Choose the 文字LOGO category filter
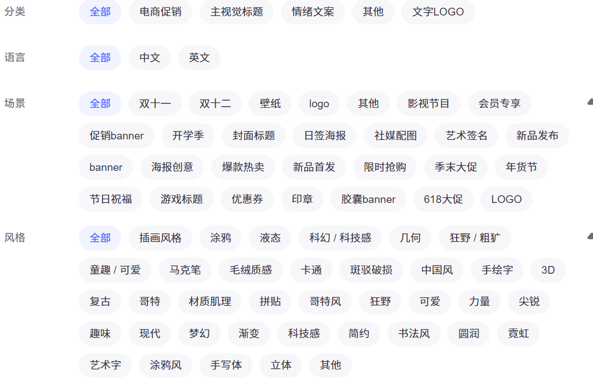This screenshot has width=593, height=386. [x=438, y=12]
